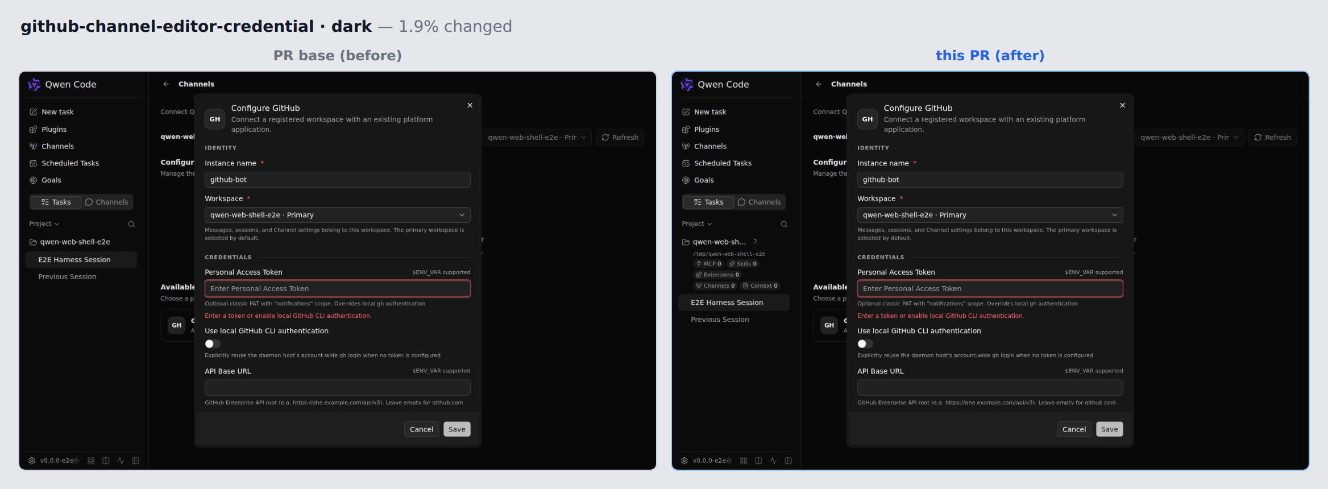Click the activity pulse icon in after footer
The height and width of the screenshot is (489, 1328).
[773, 461]
